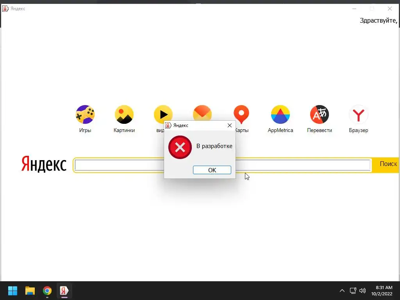Expand the hidden system tray icons
The height and width of the screenshot is (300, 400).
click(342, 291)
